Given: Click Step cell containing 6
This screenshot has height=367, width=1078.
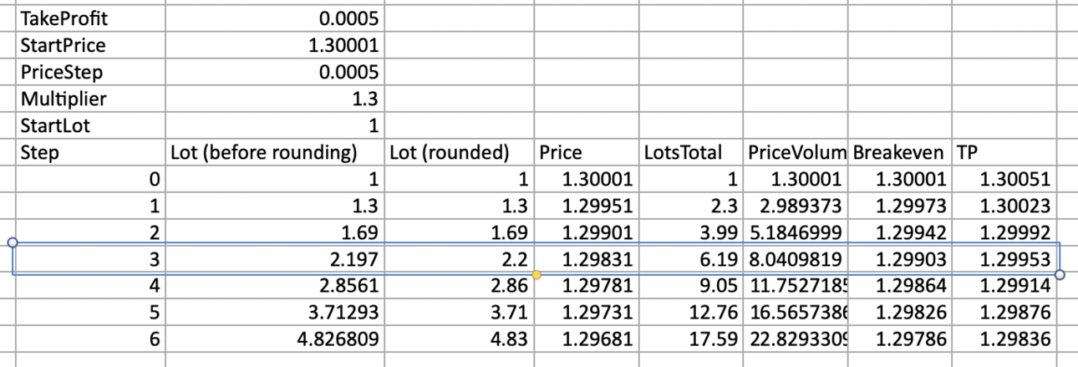Looking at the screenshot, I should pyautogui.click(x=89, y=339).
